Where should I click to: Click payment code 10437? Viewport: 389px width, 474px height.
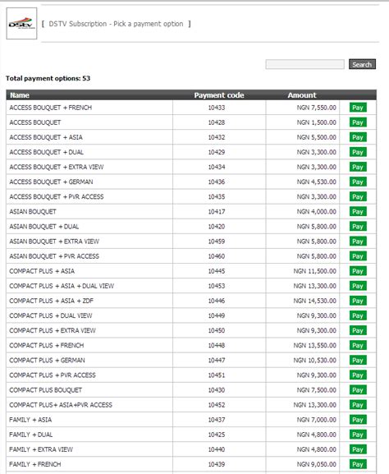coord(217,420)
